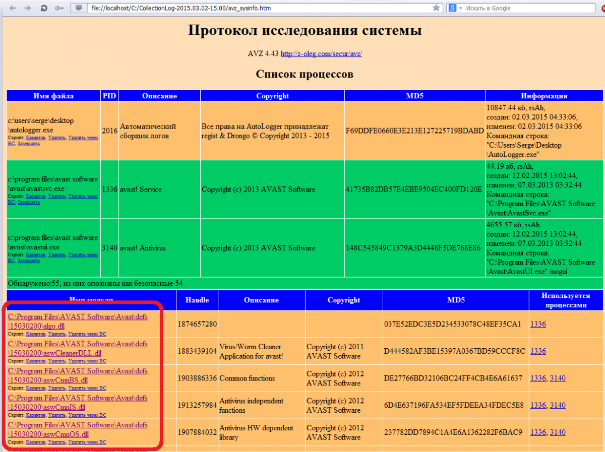Click 'Карантин' under aswCmnBS.dll
The image size is (605, 452).
point(35,388)
